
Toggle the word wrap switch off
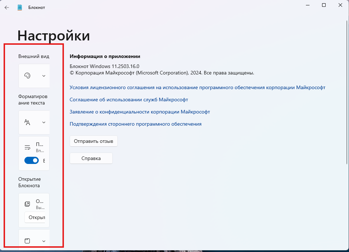[32, 160]
